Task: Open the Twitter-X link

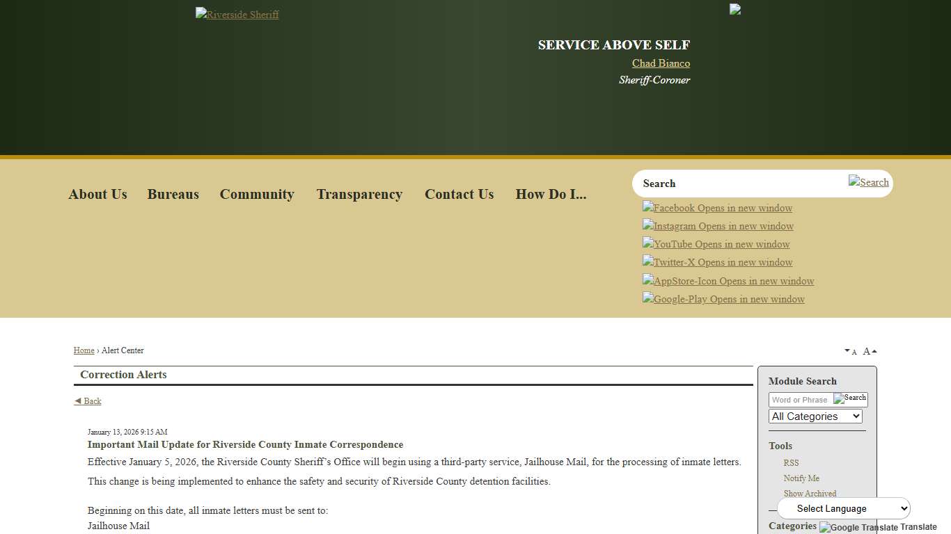Action: (717, 262)
